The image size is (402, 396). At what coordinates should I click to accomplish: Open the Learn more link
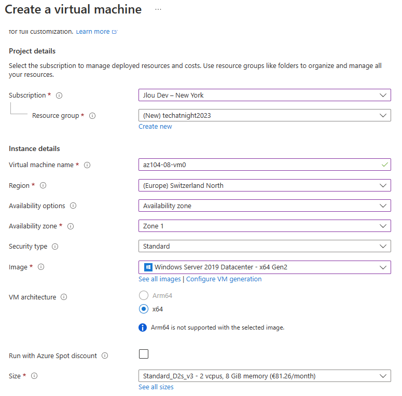(x=96, y=32)
